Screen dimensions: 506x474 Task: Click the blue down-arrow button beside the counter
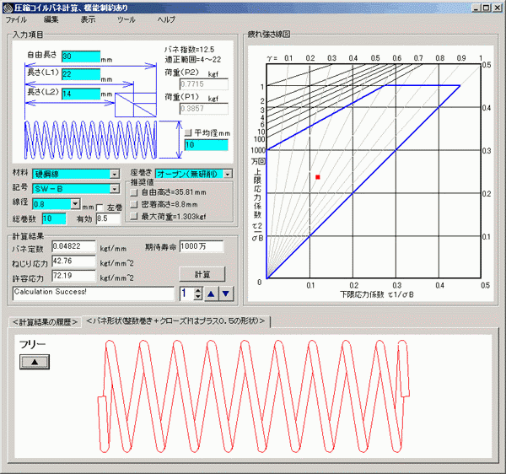tap(225, 294)
